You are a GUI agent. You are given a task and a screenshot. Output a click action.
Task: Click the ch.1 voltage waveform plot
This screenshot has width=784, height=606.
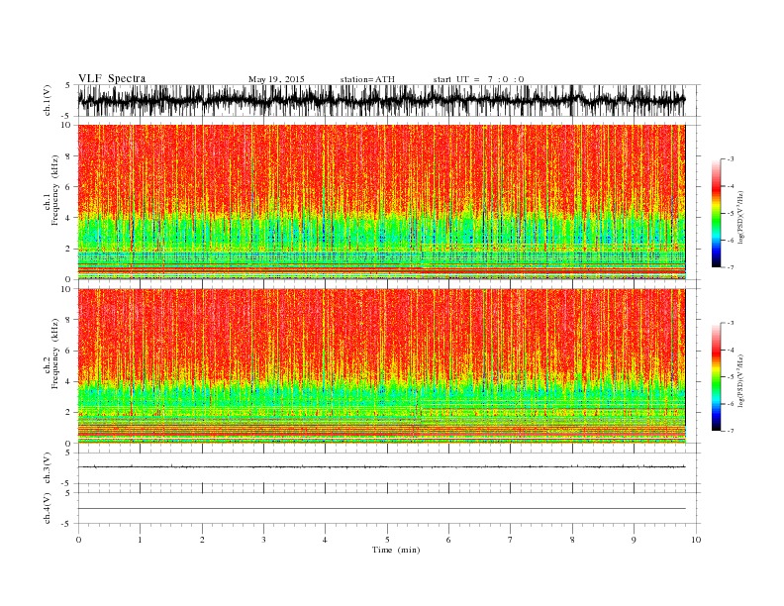coord(389,100)
